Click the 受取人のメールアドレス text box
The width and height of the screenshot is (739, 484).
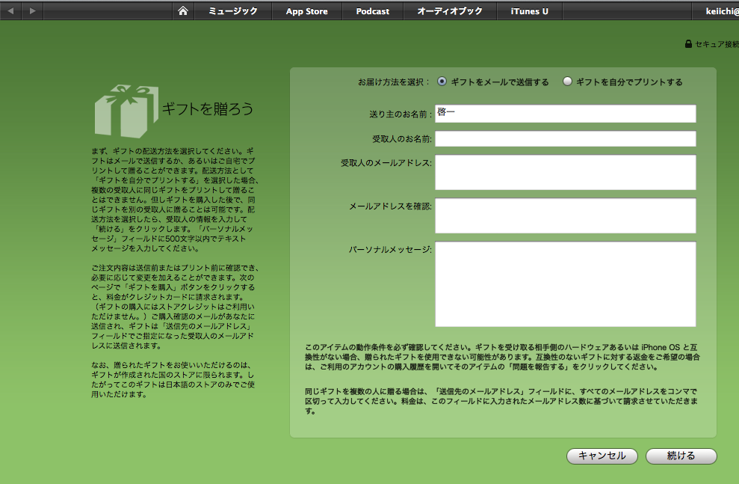[565, 173]
